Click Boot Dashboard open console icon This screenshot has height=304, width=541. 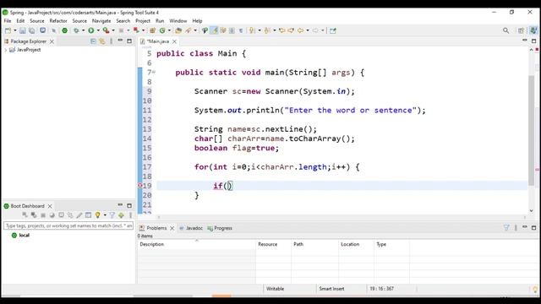[61, 215]
